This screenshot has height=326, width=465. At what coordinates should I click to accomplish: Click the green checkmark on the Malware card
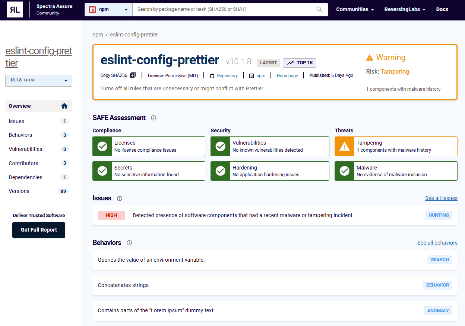pyautogui.click(x=344, y=171)
